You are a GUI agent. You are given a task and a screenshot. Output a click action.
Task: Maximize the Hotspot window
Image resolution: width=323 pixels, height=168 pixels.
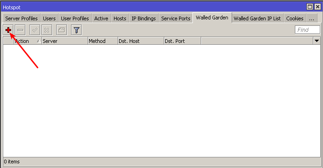[x=310, y=7]
